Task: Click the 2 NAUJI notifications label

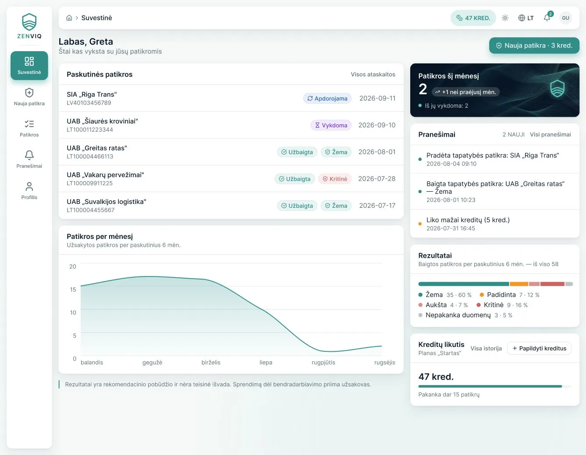Action: tap(514, 134)
